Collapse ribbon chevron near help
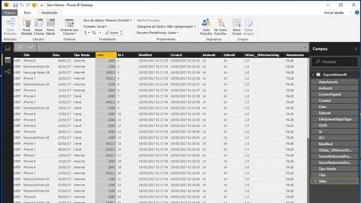361x203 pixels. point(351,12)
